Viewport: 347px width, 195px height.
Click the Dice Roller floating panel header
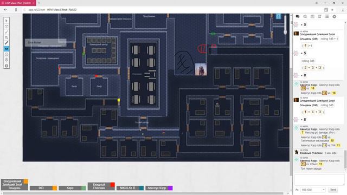click(46, 42)
